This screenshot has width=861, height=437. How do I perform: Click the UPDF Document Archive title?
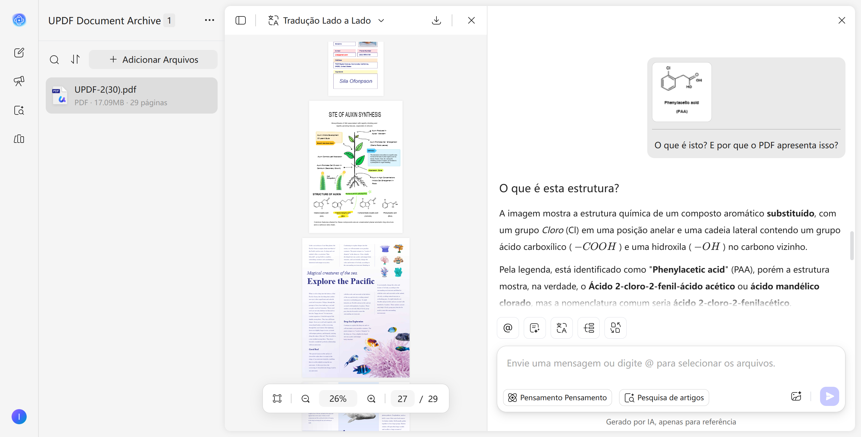[x=105, y=20]
